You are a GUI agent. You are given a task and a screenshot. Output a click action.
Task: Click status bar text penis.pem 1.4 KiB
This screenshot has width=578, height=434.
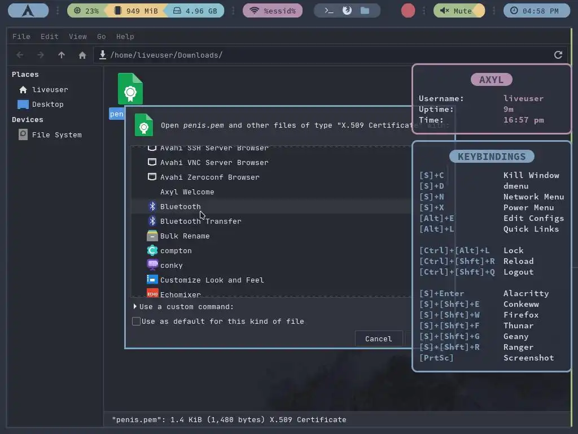click(229, 420)
